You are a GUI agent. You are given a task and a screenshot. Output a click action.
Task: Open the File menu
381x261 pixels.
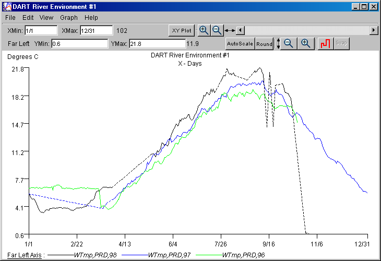tap(10, 18)
